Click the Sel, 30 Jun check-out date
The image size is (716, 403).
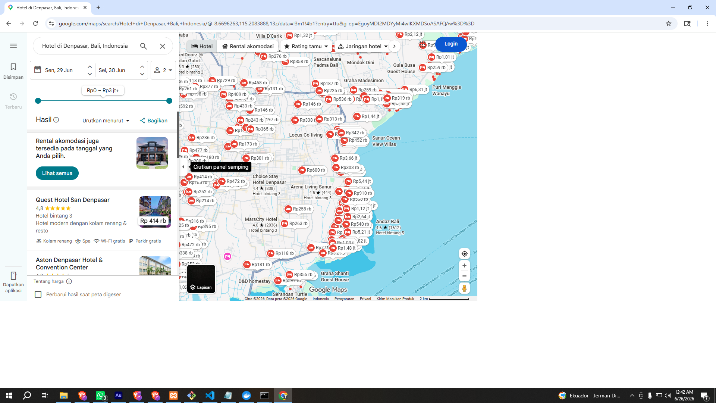112,70
